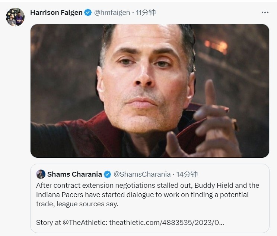Open the tweet's more options menu
Image resolution: width=277 pixels, height=236 pixels.
click(x=265, y=12)
